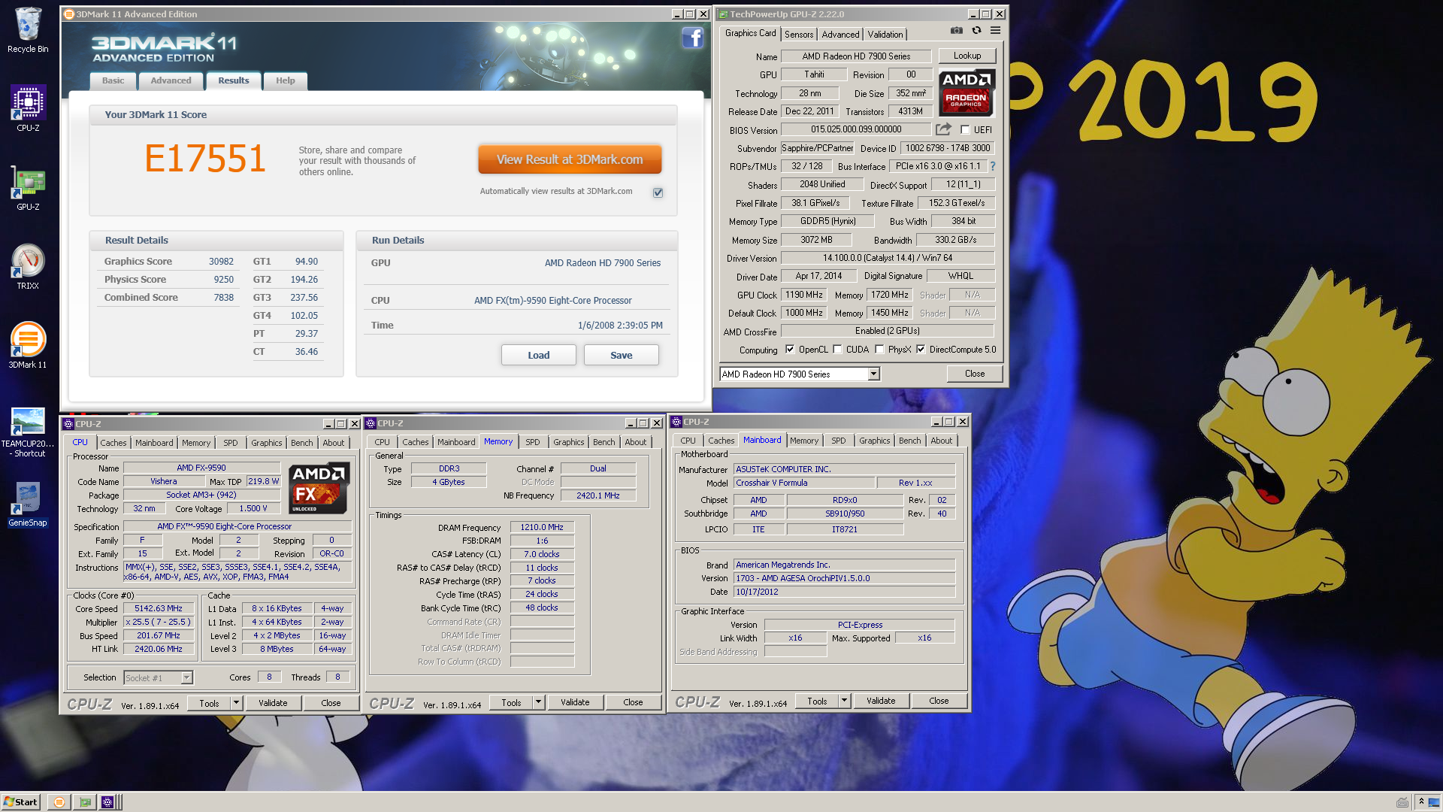Click the Crosshair V Formula model field
The width and height of the screenshot is (1443, 812).
pyautogui.click(x=804, y=483)
